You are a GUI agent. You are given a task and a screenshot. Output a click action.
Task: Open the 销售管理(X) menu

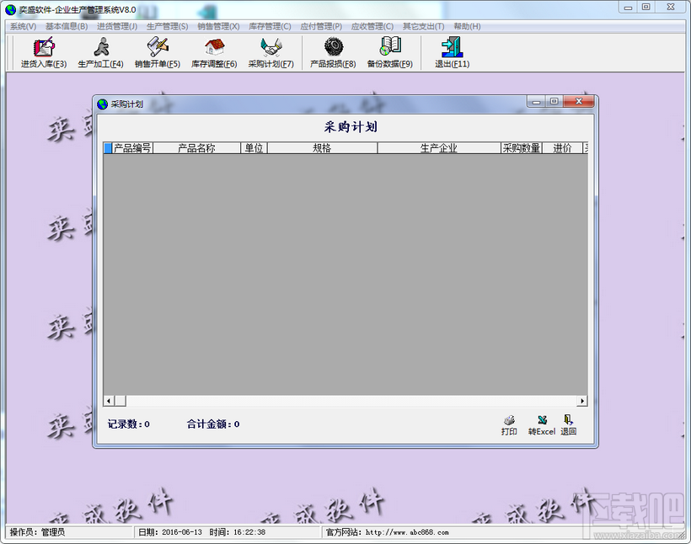click(218, 26)
